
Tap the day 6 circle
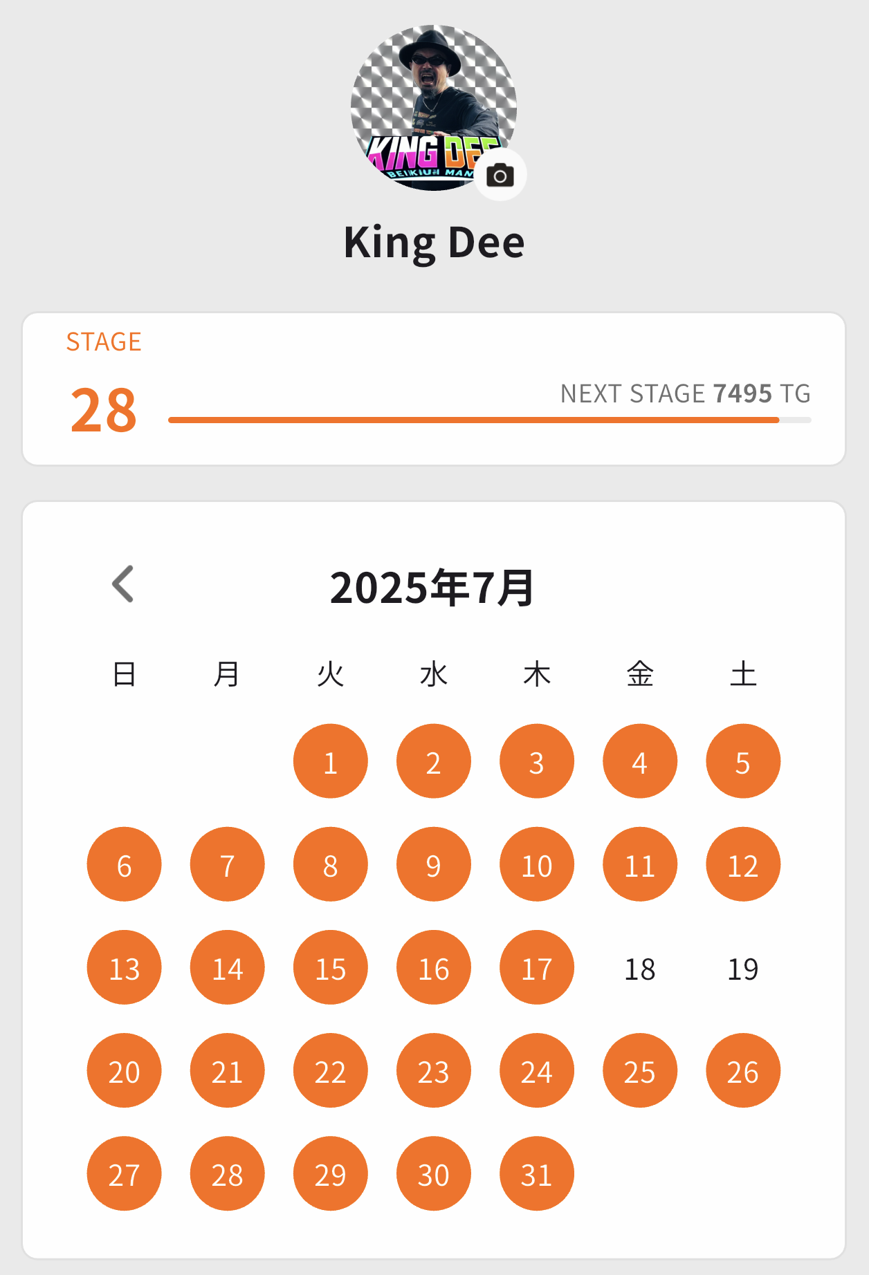124,864
